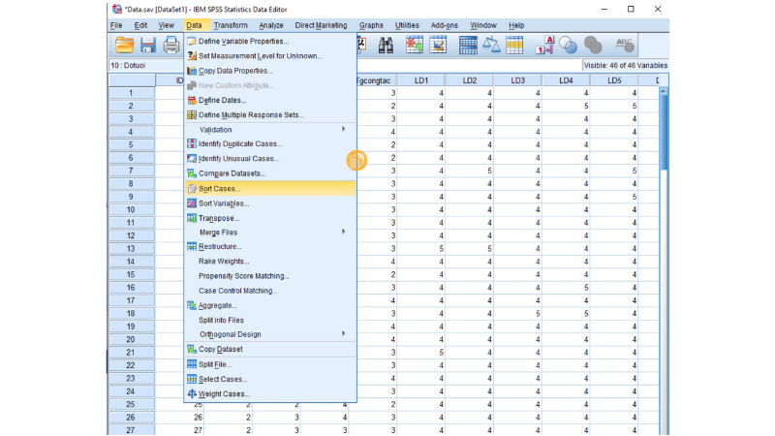The height and width of the screenshot is (436, 775).
Task: Click the Aggregate menu icon
Action: click(x=192, y=305)
